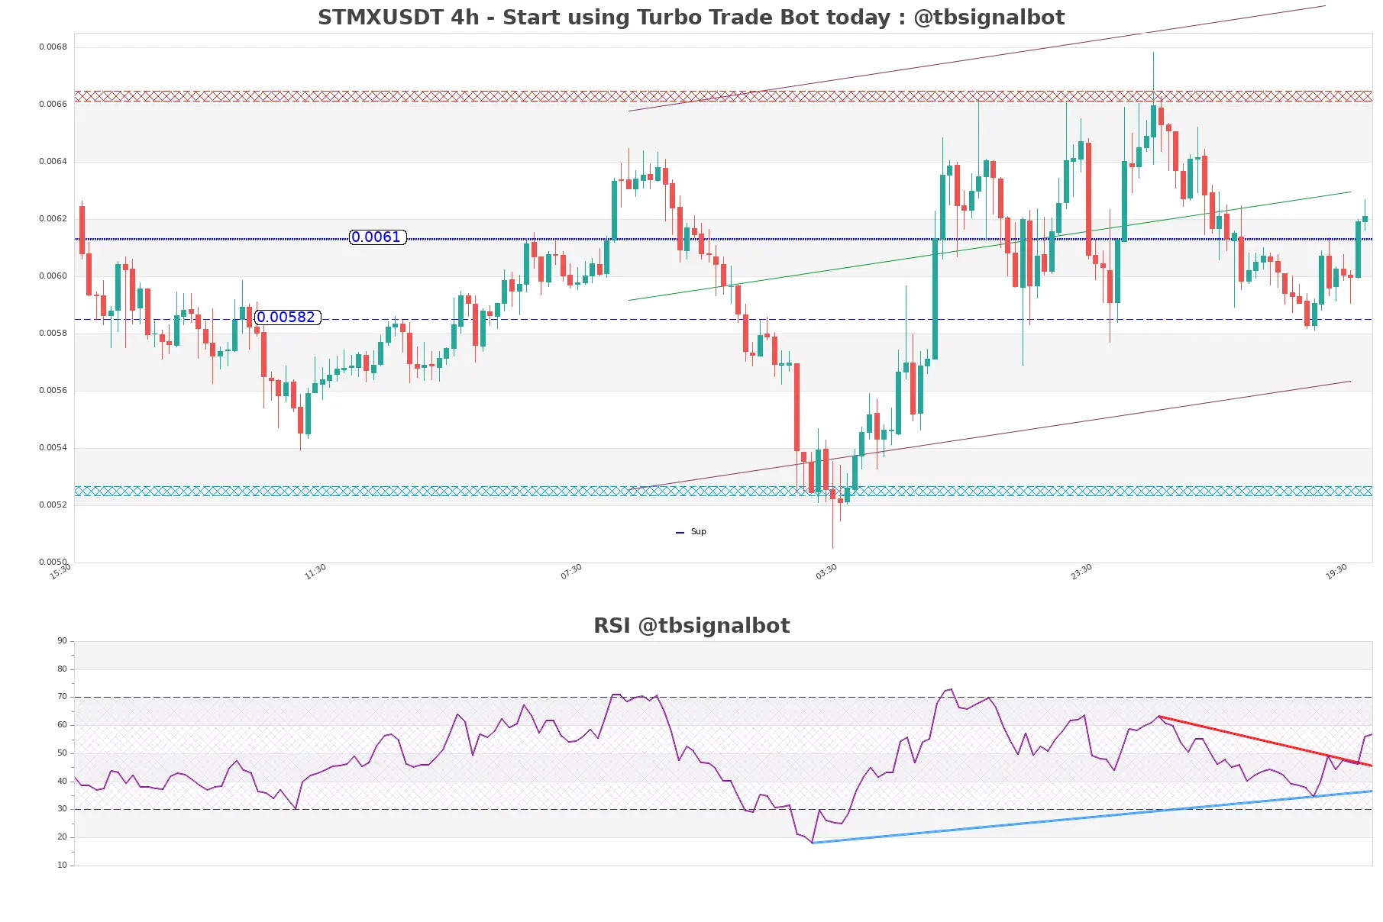
Task: Click the STMXUSDT 4h chart title
Action: pos(691,18)
